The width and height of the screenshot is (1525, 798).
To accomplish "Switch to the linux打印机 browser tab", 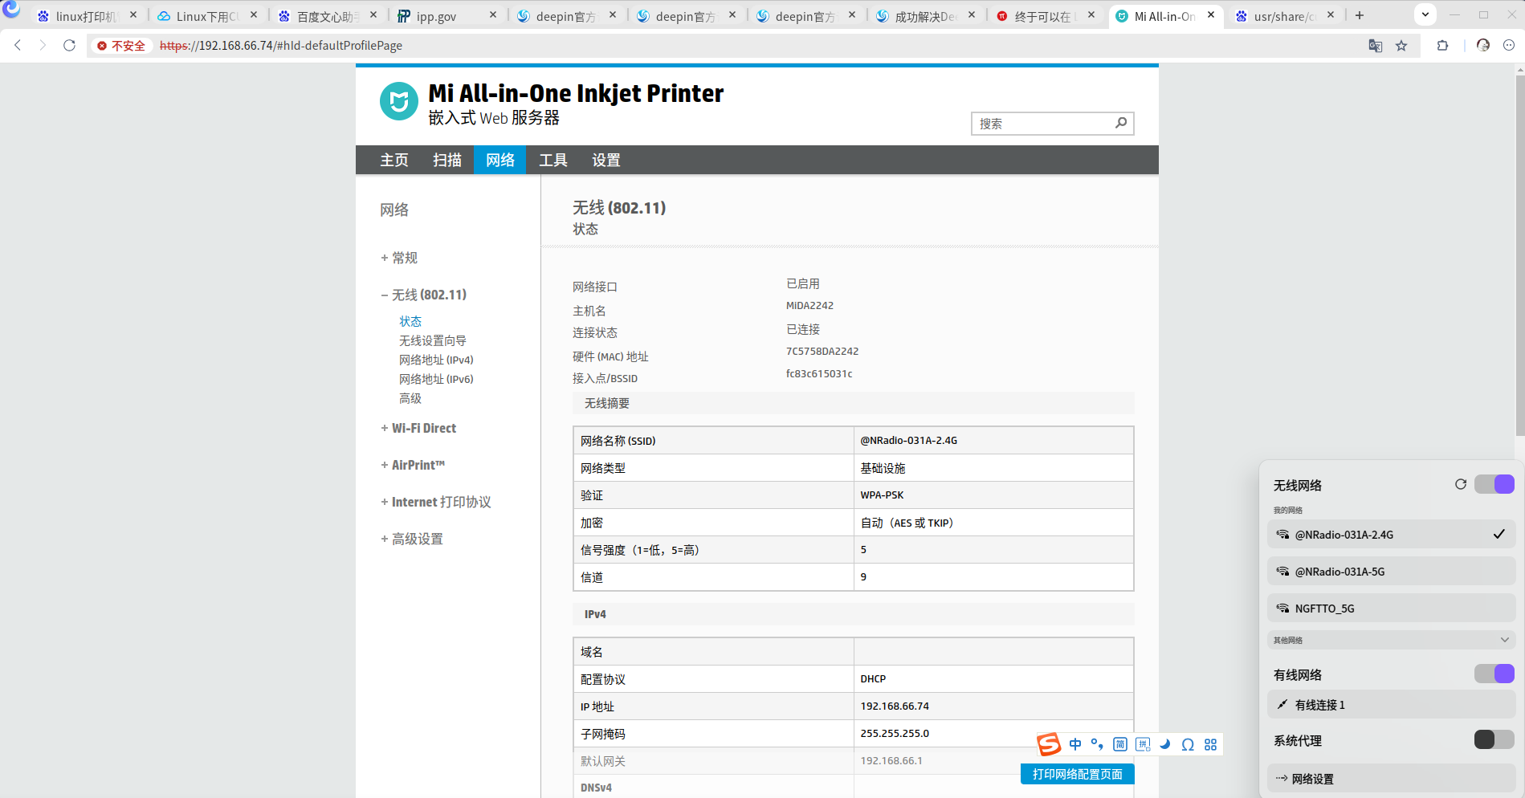I will 88,15.
